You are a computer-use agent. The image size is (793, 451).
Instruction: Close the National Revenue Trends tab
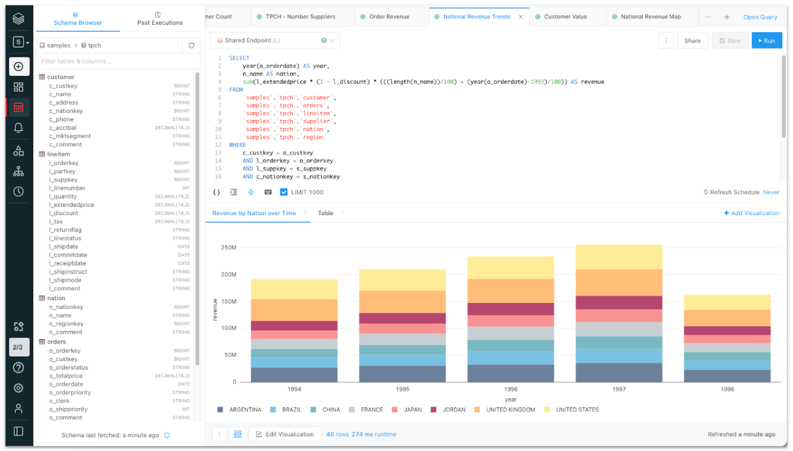521,17
